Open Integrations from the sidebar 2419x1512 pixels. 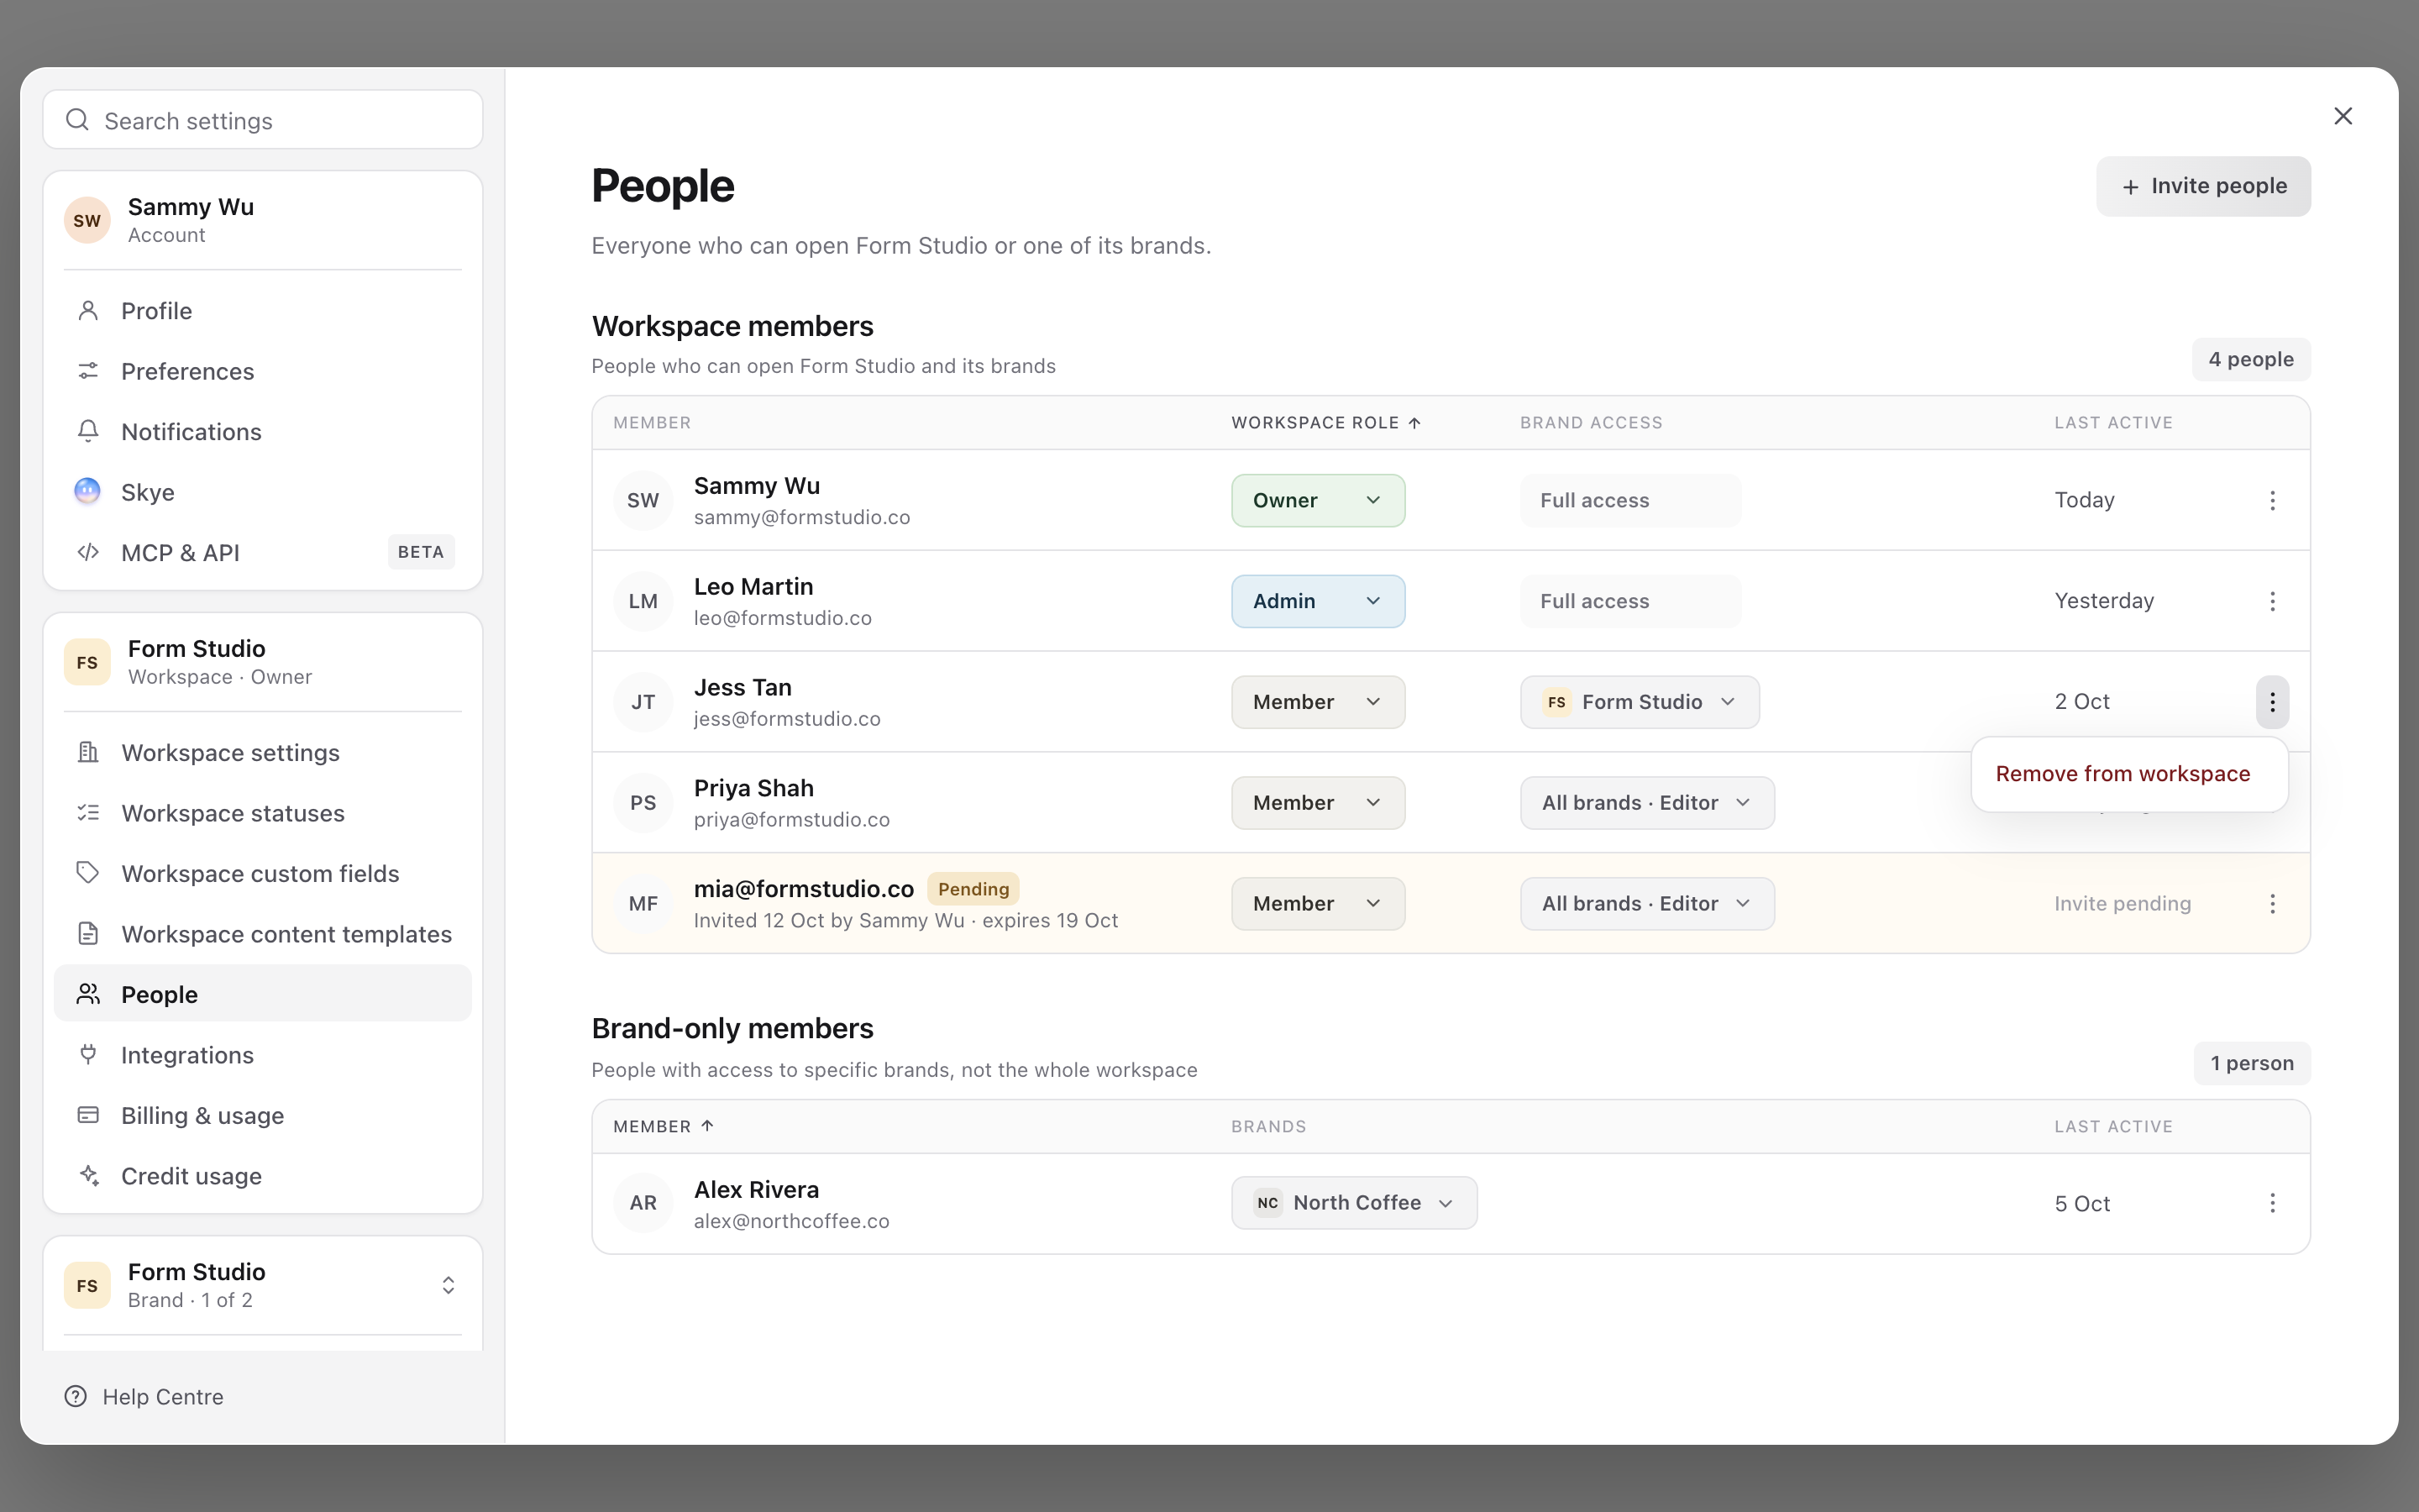(262, 1055)
